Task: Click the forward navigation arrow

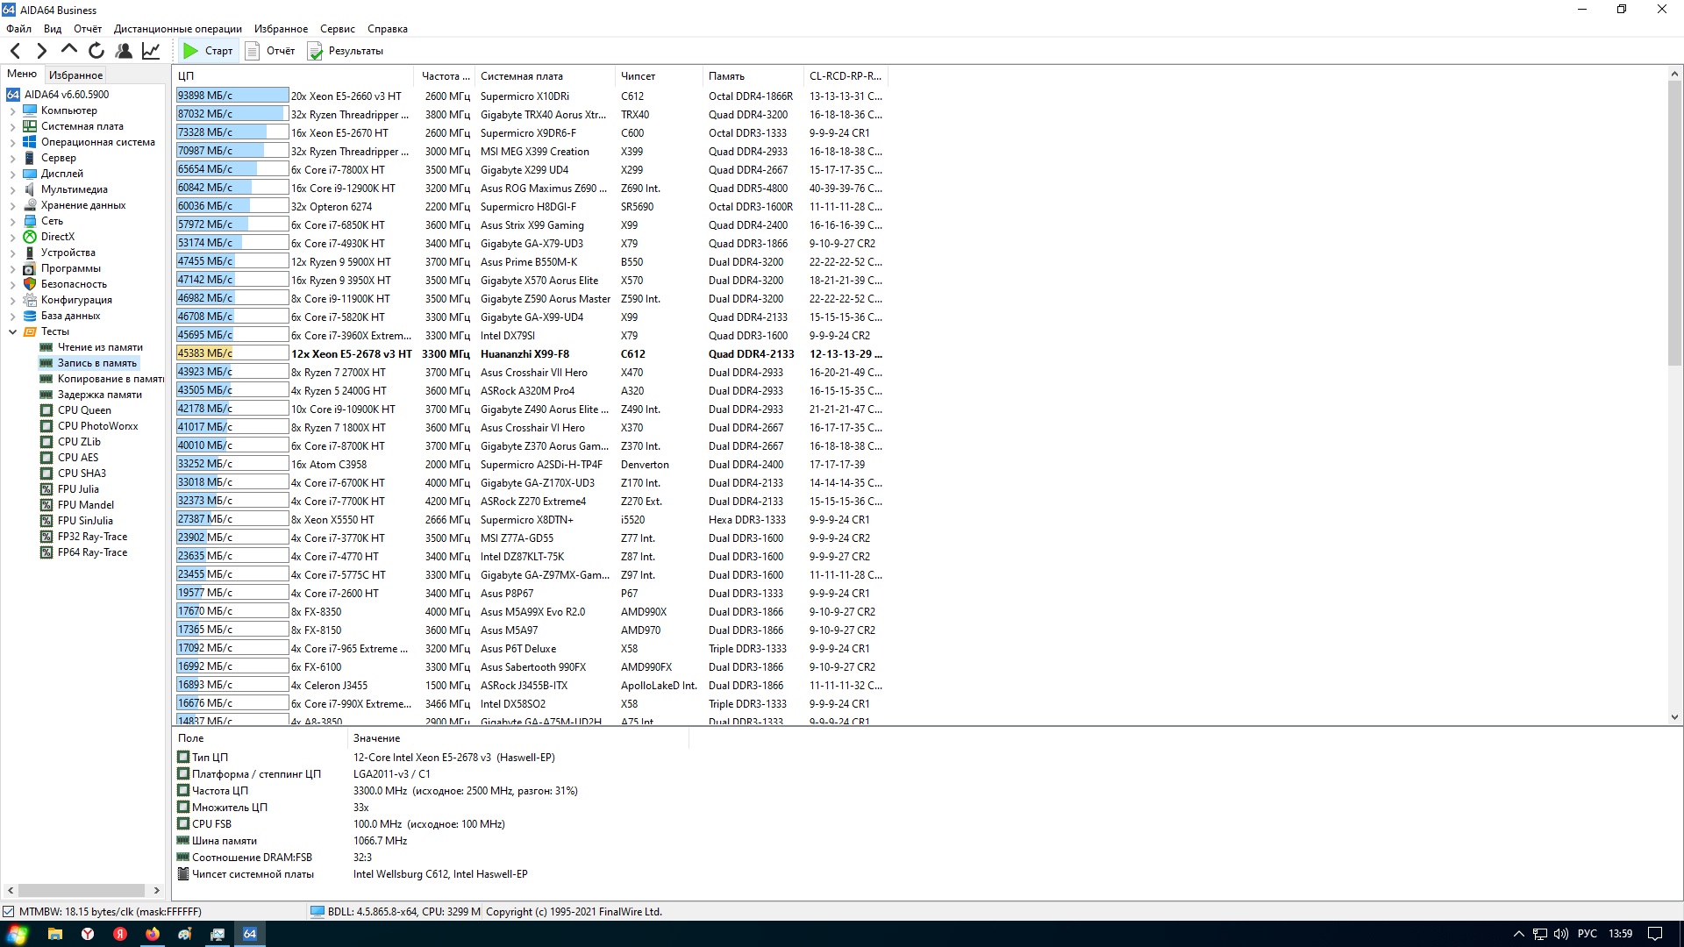Action: (41, 51)
